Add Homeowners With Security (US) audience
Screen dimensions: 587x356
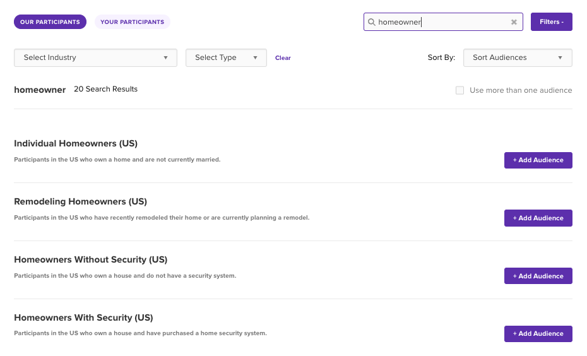(x=538, y=333)
